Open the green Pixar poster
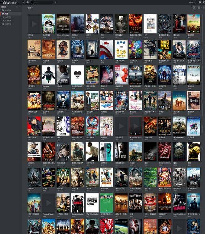 click(x=107, y=203)
